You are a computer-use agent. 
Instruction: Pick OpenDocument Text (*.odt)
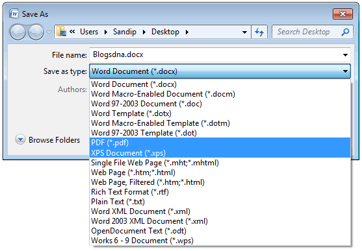pyautogui.click(x=220, y=231)
